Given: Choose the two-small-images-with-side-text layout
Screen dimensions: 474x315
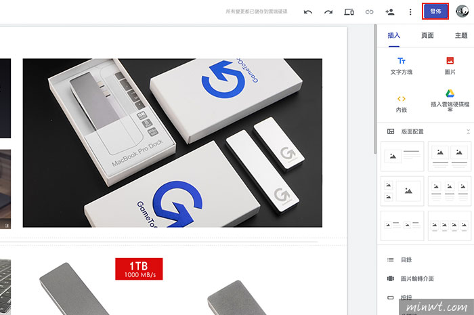Looking at the screenshot, I should point(402,226).
